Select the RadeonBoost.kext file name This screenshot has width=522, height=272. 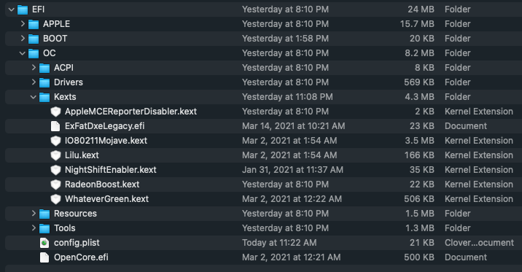tap(102, 184)
